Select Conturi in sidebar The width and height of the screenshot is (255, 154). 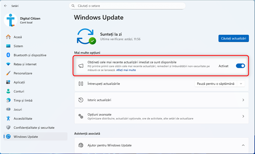click(x=35, y=91)
